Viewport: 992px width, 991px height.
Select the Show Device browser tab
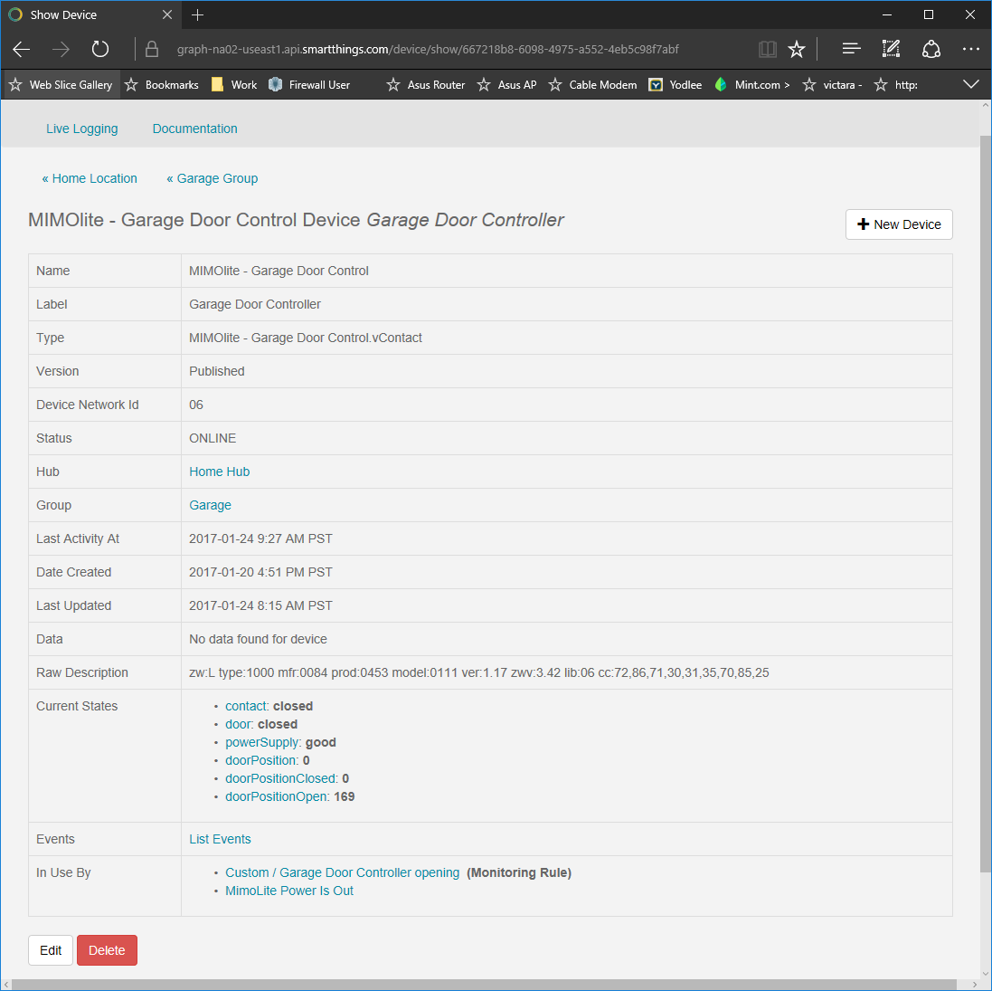[x=91, y=14]
